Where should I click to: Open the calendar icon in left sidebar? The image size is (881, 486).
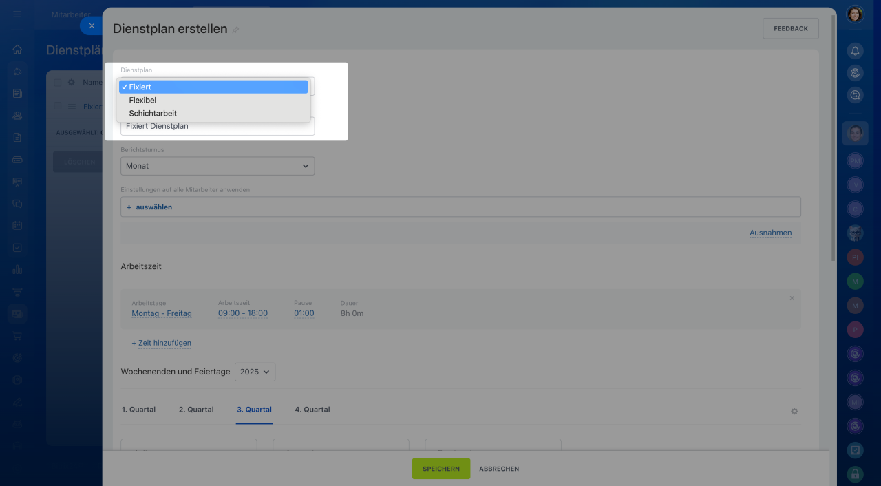(x=17, y=225)
